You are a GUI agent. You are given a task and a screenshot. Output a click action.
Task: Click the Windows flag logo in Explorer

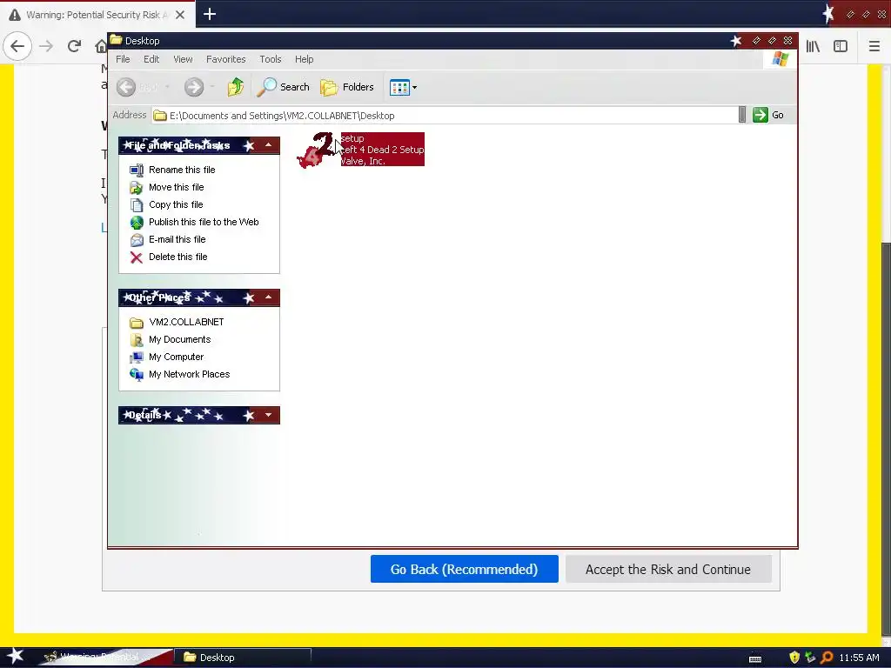click(780, 59)
